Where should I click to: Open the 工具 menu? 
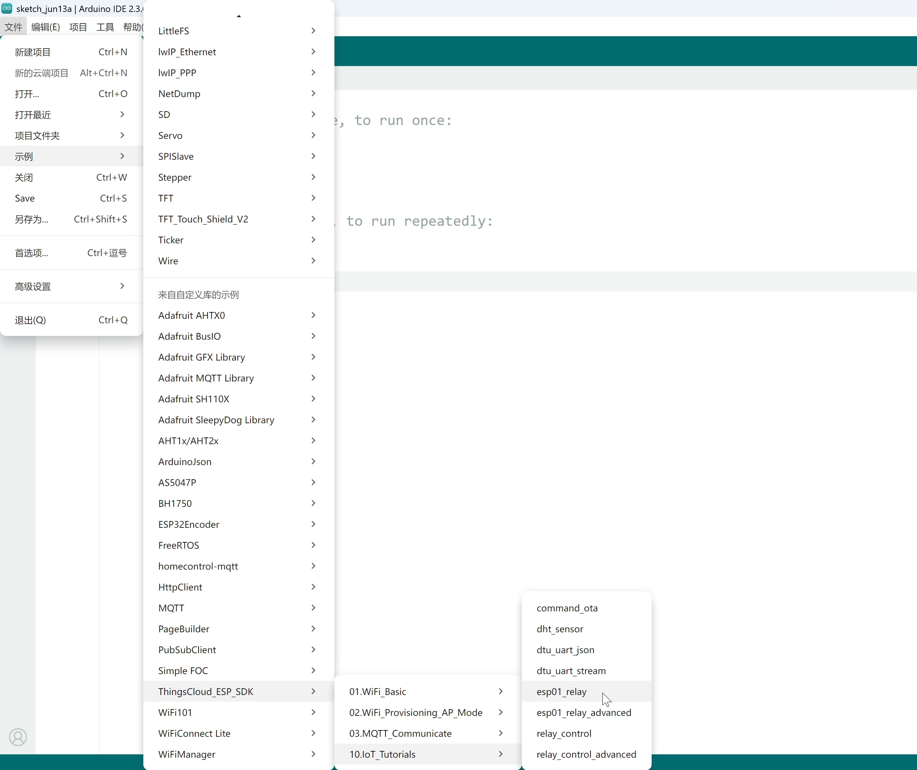105,27
